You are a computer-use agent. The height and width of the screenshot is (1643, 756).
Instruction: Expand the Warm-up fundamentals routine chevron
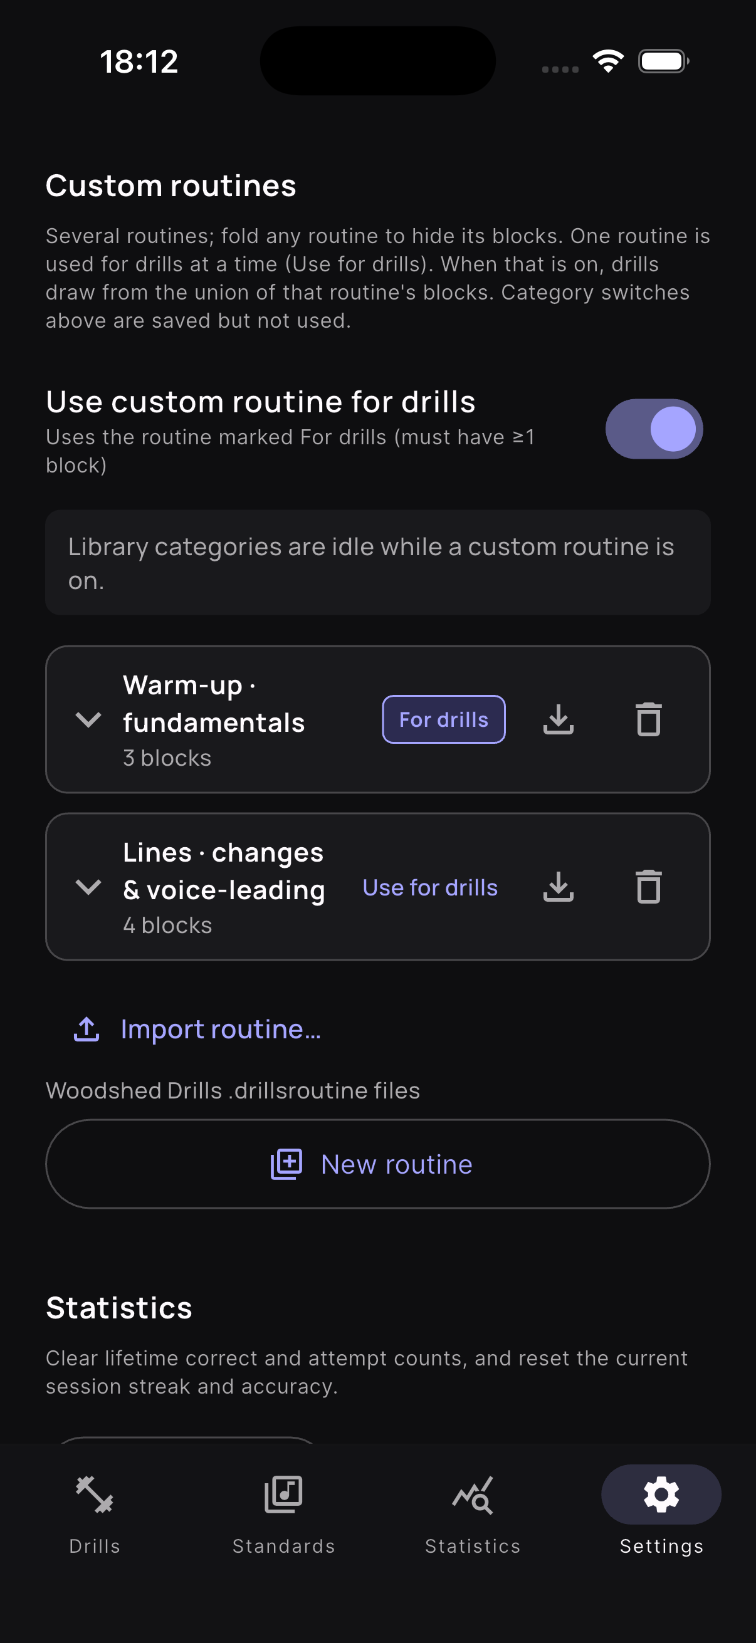click(88, 719)
